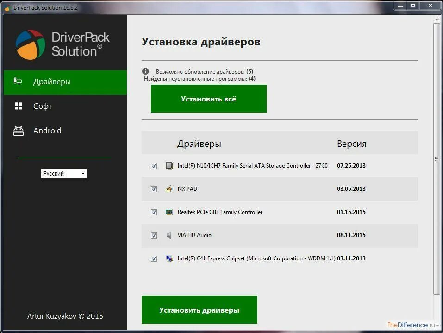
Task: Click the Intel G41 display adapter icon
Action: [169, 258]
